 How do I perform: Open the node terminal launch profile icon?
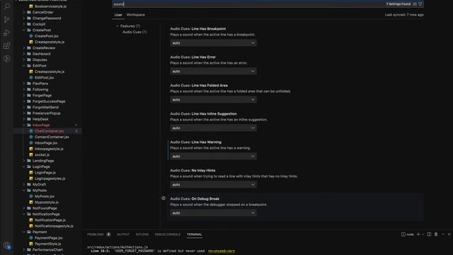point(408,234)
